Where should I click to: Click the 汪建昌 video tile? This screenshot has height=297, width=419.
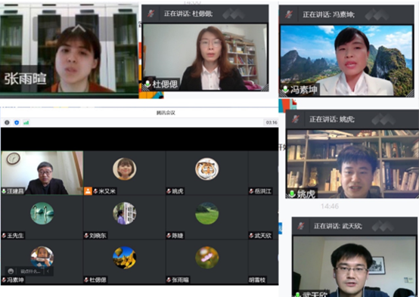42,173
